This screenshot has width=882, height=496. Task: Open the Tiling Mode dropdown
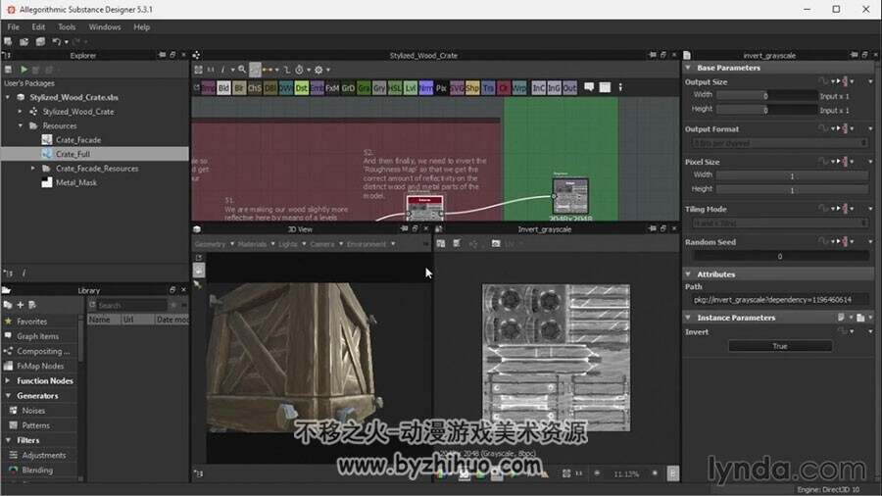779,223
